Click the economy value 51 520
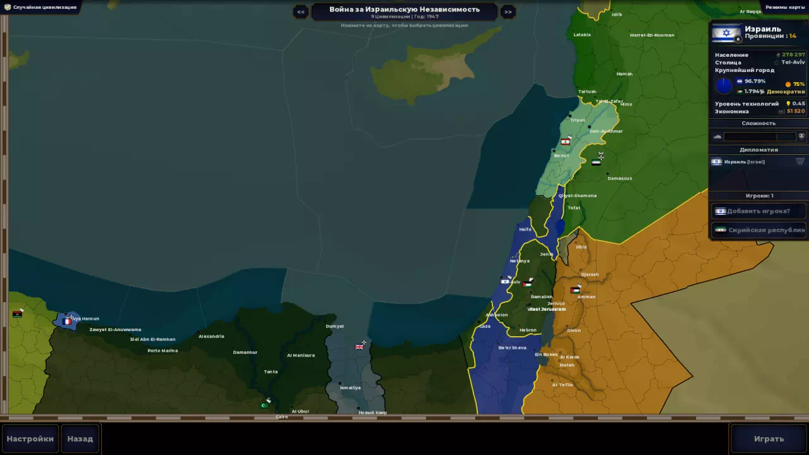 pos(796,111)
